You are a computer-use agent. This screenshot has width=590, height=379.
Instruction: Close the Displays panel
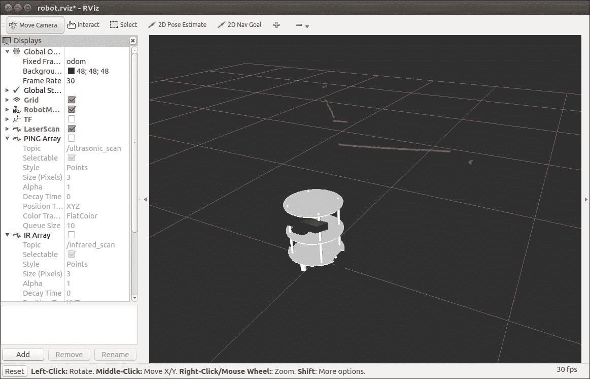(133, 41)
